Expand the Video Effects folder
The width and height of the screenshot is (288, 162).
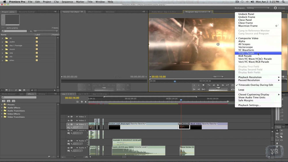[2, 114]
